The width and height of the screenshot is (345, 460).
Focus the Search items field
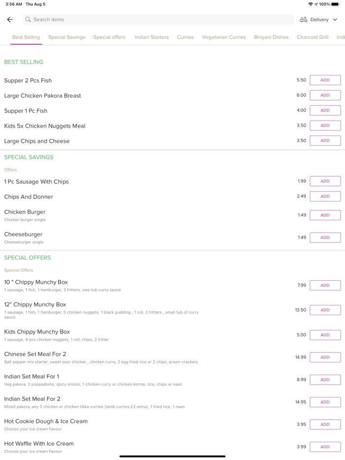[x=158, y=20]
